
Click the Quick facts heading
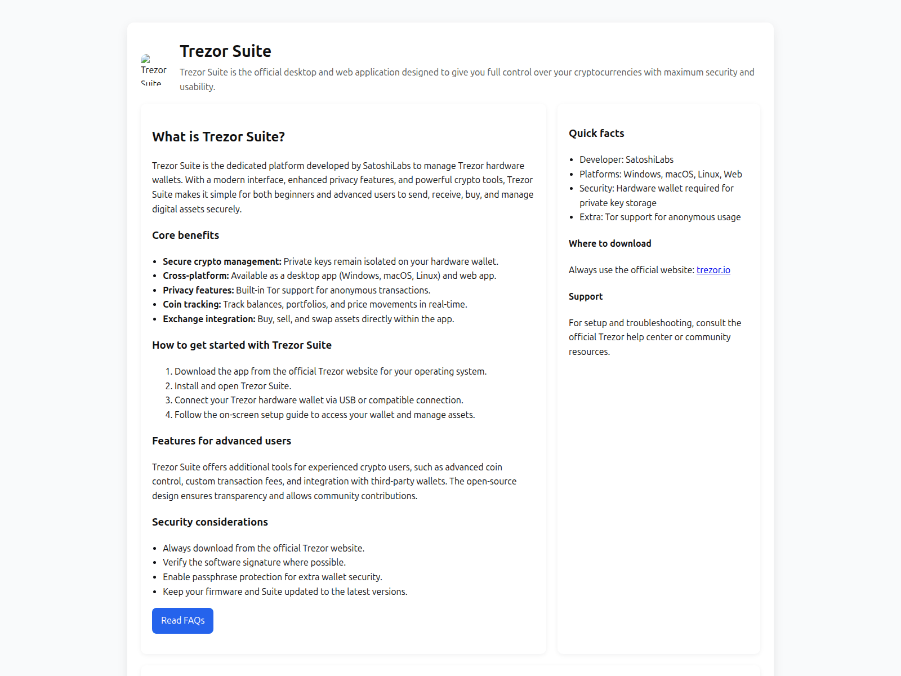coord(596,134)
